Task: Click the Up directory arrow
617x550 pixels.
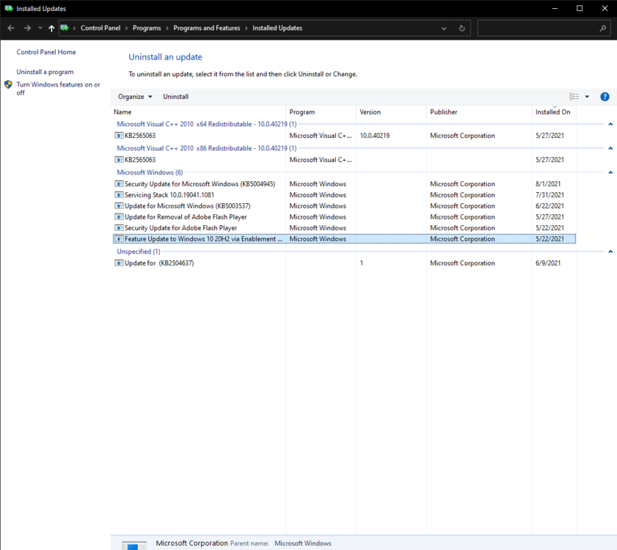Action: pyautogui.click(x=51, y=29)
